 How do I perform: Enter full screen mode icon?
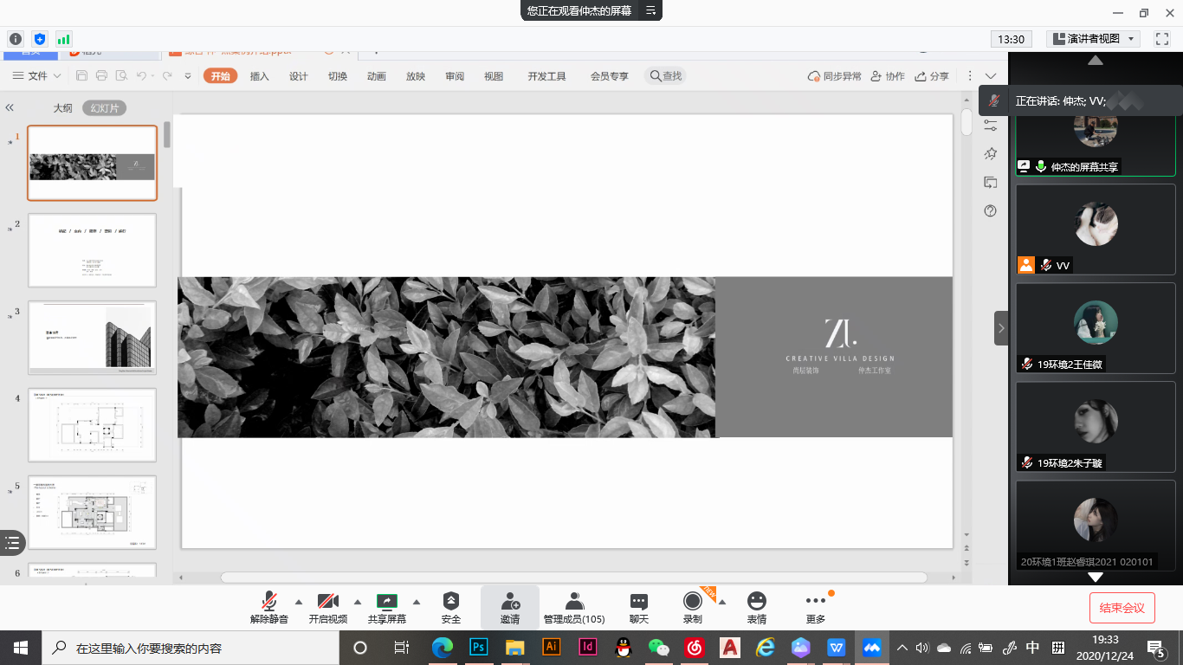[x=1162, y=39]
